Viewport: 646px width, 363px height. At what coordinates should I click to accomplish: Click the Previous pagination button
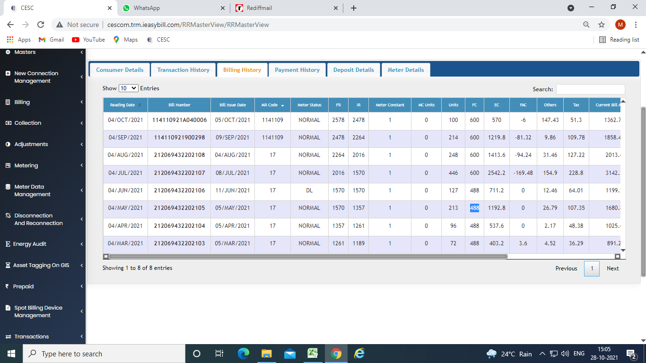click(x=566, y=268)
